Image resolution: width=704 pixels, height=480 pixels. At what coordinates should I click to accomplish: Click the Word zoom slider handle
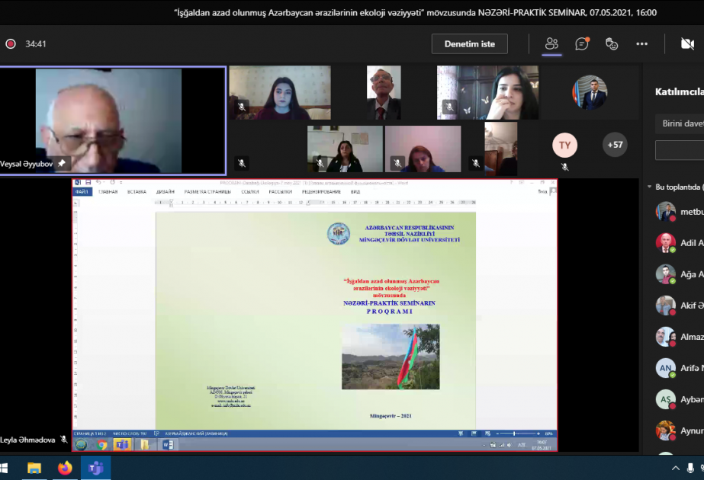tap(514, 434)
